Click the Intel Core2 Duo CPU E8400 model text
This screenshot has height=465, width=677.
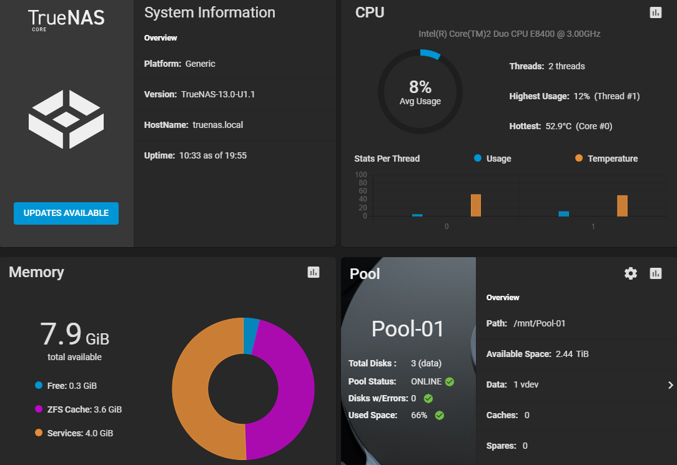click(x=509, y=34)
